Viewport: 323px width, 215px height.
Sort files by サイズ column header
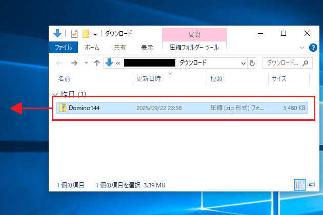279,79
